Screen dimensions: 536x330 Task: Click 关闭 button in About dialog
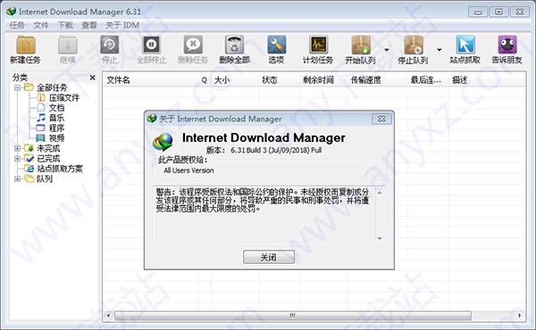pyautogui.click(x=269, y=257)
